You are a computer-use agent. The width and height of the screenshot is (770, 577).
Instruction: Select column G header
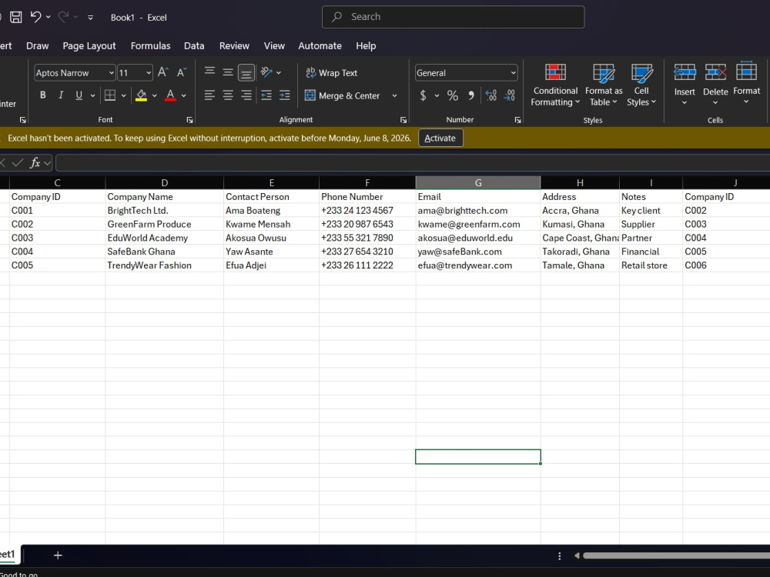point(478,182)
